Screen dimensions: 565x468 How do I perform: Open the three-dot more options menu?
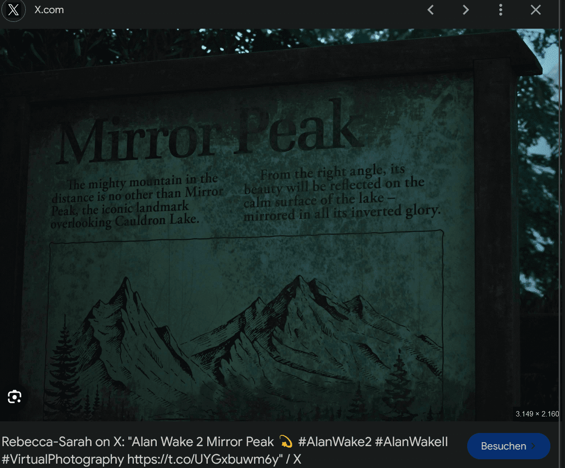click(x=500, y=10)
